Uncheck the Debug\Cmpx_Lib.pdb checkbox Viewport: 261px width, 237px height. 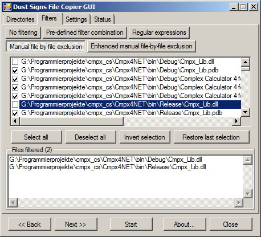tap(15, 71)
